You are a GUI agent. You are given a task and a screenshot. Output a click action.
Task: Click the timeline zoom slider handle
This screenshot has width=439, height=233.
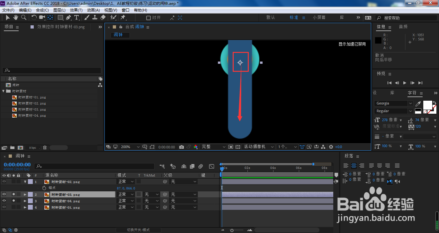click(232, 230)
